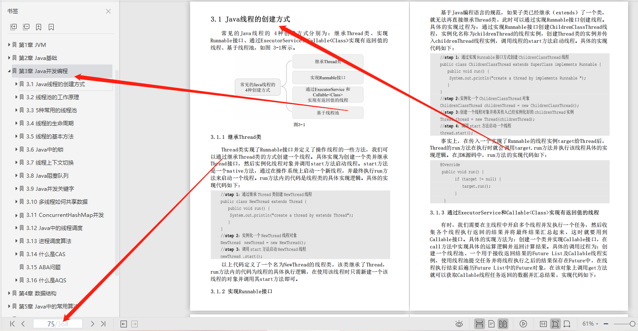638x331 pixels.
Task: Switch to single page view
Action: [x=491, y=324]
